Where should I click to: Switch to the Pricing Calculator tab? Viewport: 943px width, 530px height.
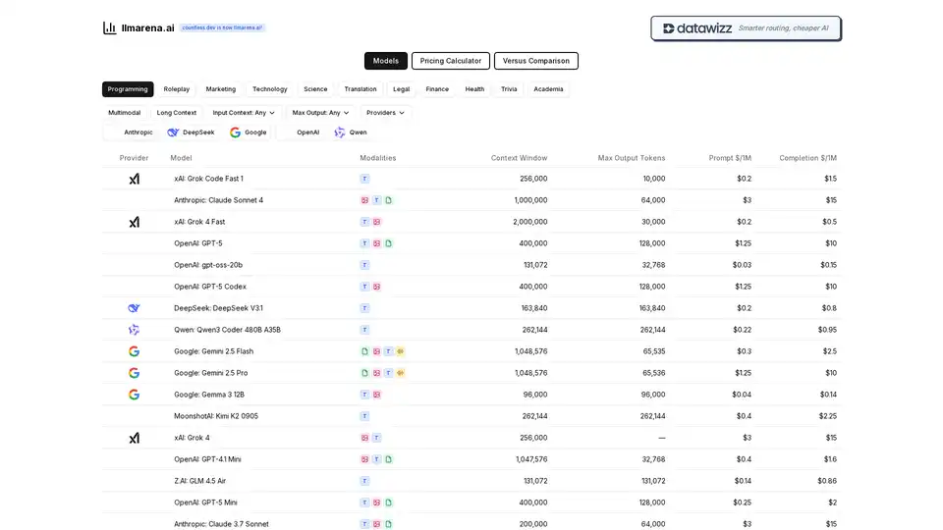tap(451, 61)
